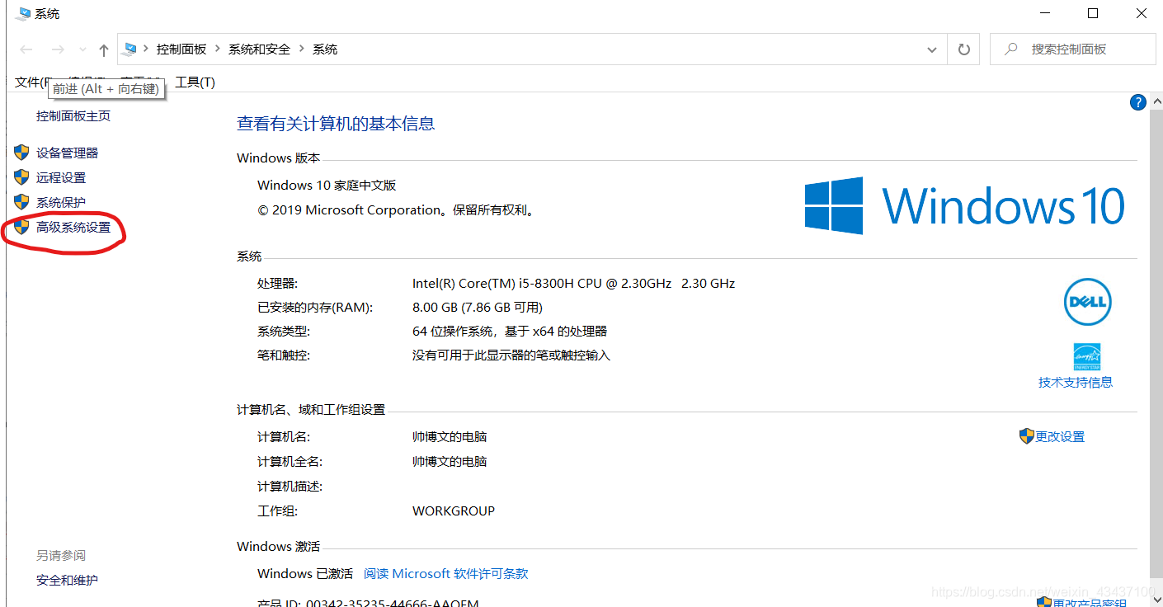1163x607 pixels.
Task: Maximize the 系统 window
Action: [1093, 13]
